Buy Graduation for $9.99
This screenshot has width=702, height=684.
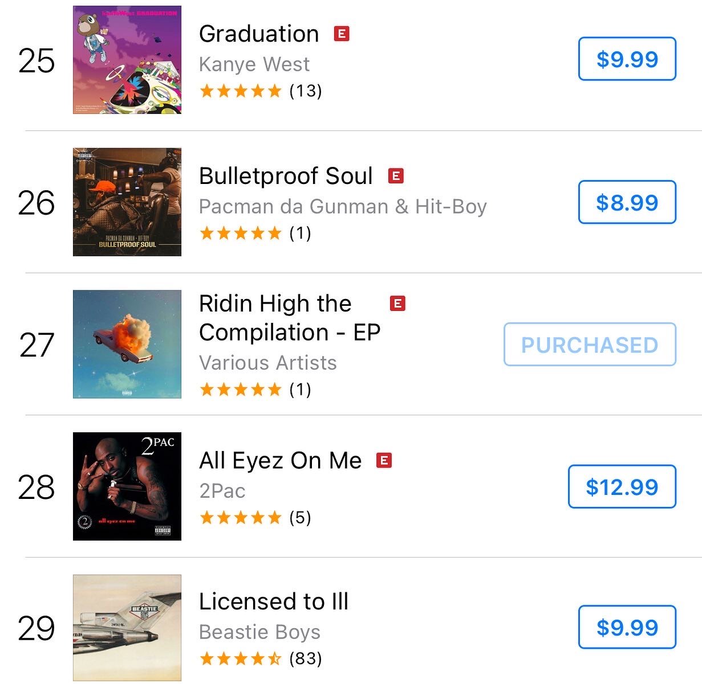point(627,59)
